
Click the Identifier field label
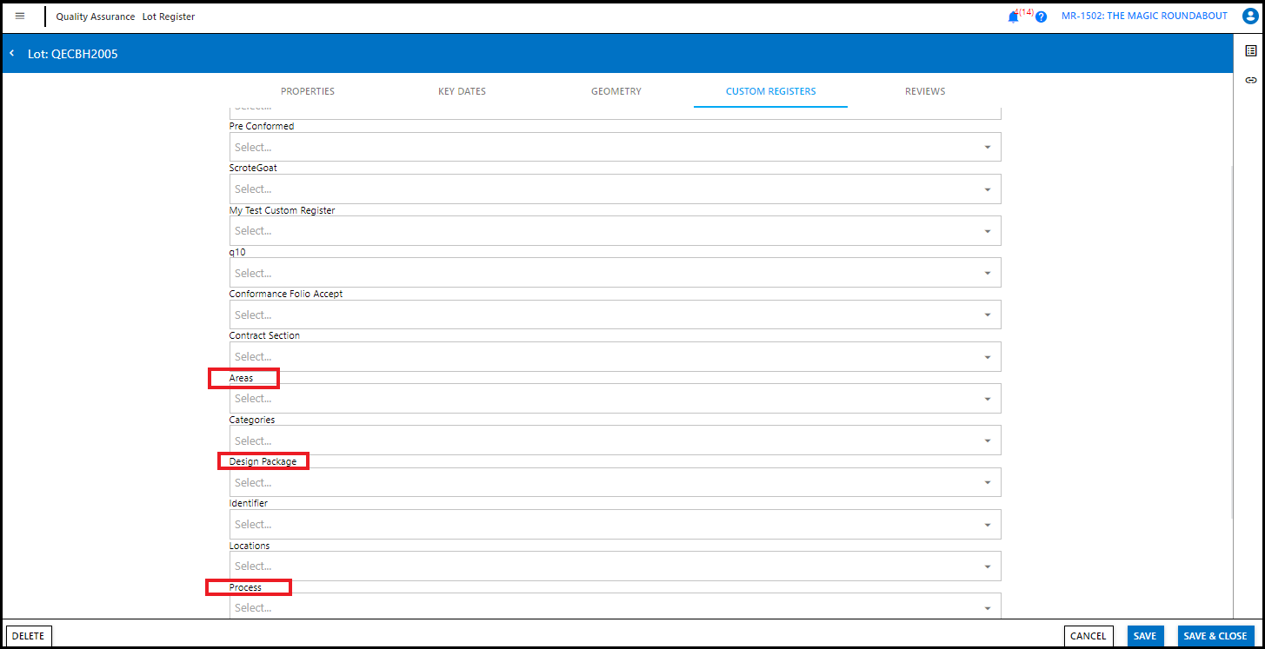[x=249, y=503]
